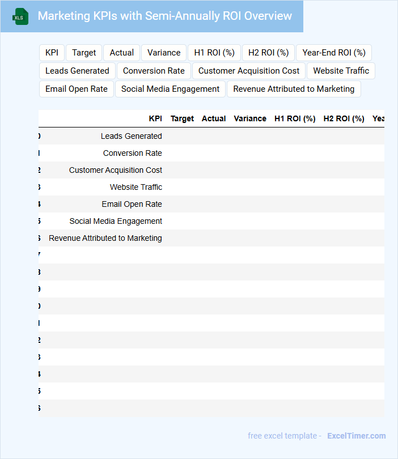Viewport: 398px width, 459px height.
Task: Choose Revenue Attributed to Marketing tag
Action: 294,89
